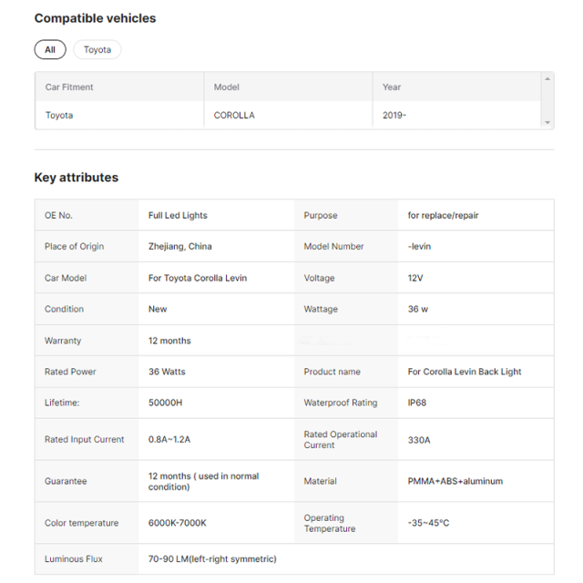The height and width of the screenshot is (583, 583).
Task: Click the Rated Input Current label
Action: (85, 439)
